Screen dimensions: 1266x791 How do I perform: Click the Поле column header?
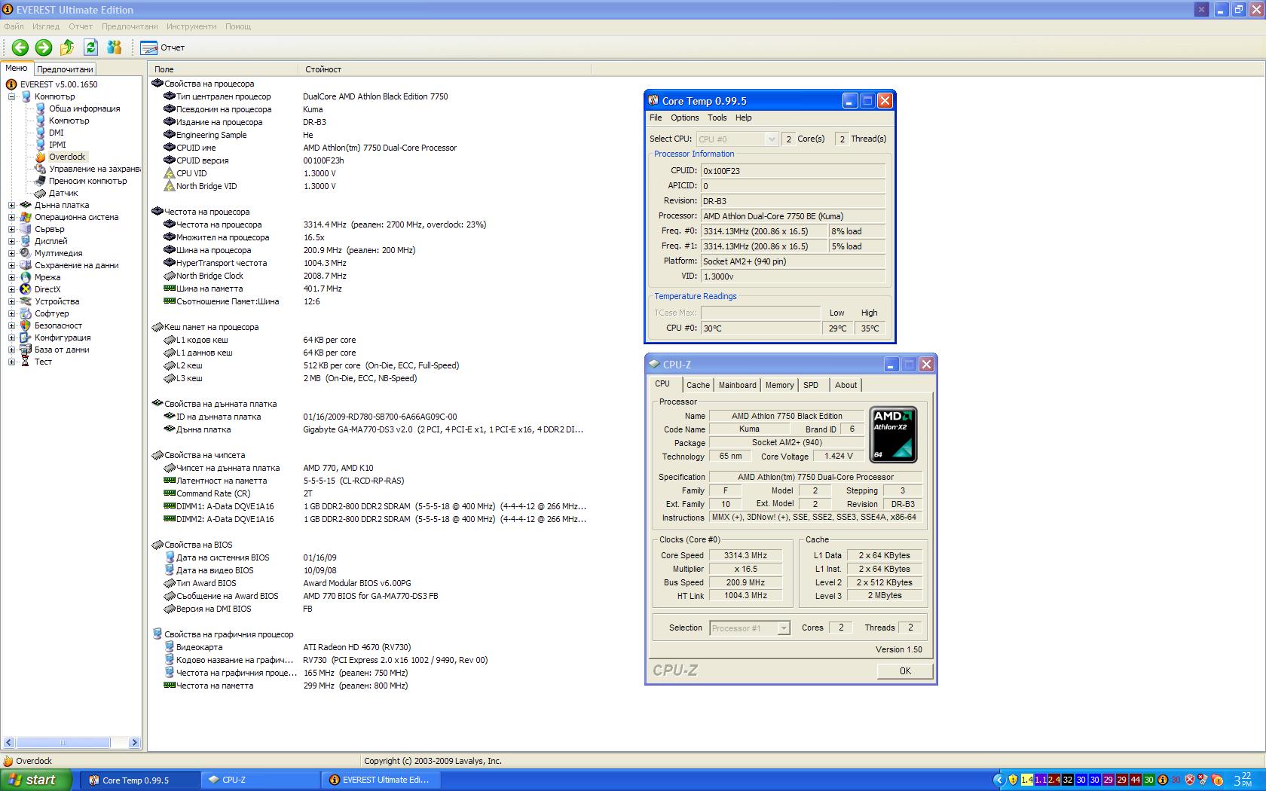(225, 69)
